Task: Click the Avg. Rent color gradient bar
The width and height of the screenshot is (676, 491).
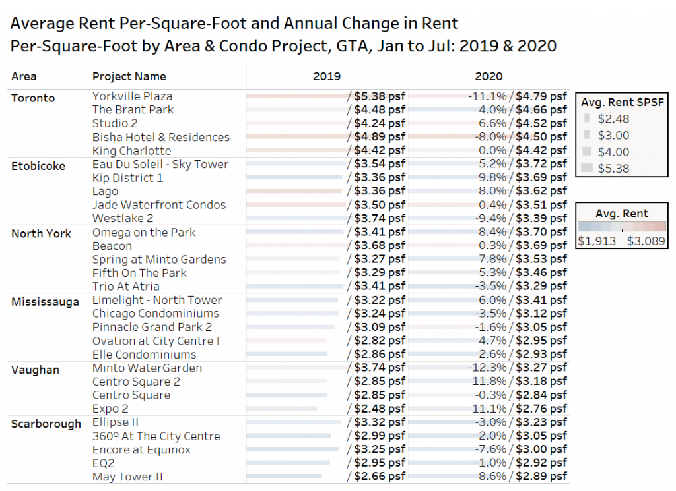Action: coord(622,226)
